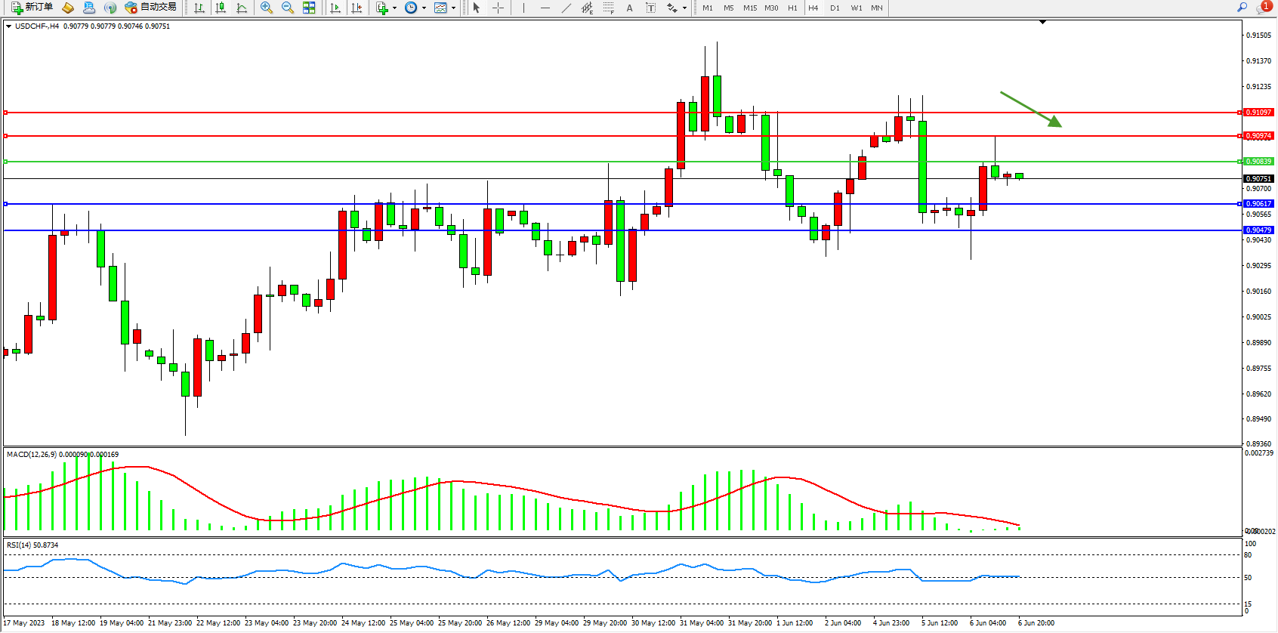Open the indicators list dropdown arrow
Viewport: 1278px width, 633px height.
(x=394, y=8)
